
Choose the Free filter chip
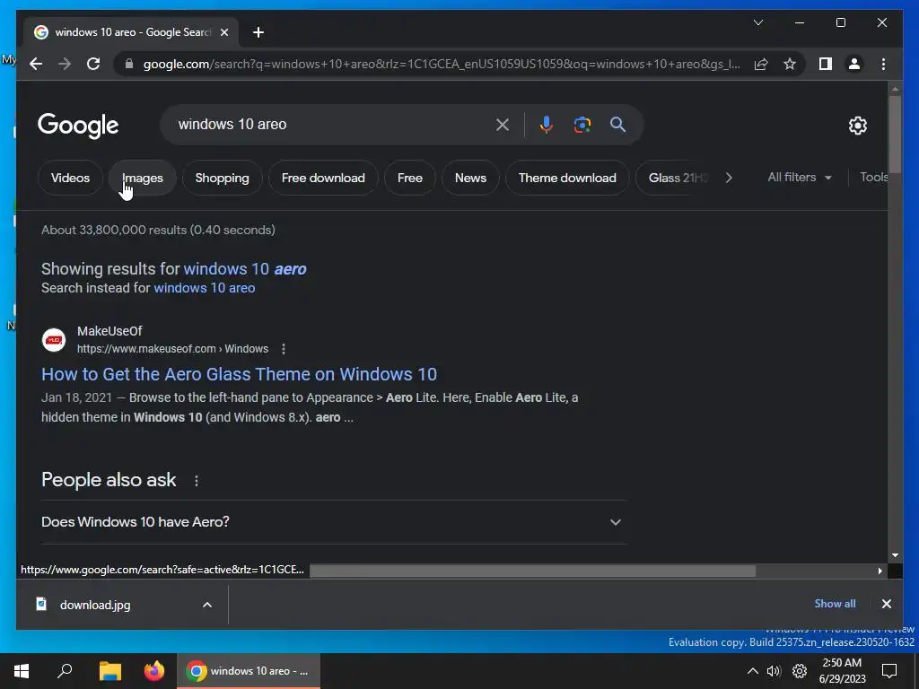pos(409,178)
